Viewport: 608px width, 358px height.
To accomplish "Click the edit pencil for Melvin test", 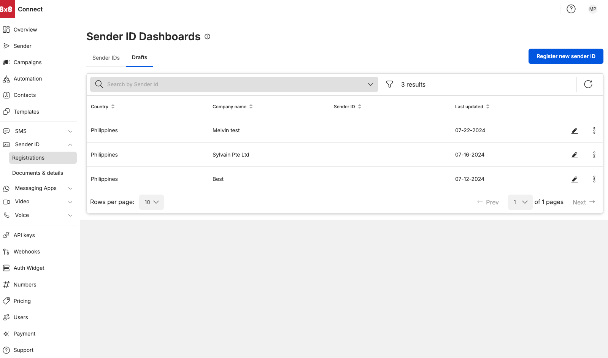I will pos(575,131).
